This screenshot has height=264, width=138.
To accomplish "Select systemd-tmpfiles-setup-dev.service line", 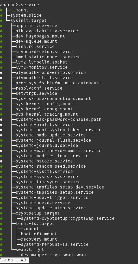I will click(60, 187).
